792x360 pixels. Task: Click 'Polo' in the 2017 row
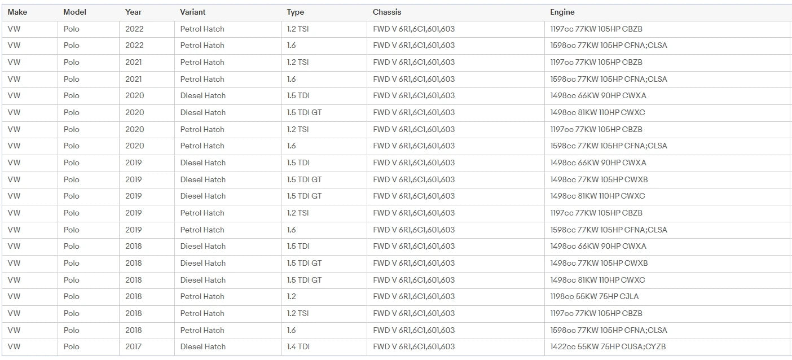click(x=72, y=346)
